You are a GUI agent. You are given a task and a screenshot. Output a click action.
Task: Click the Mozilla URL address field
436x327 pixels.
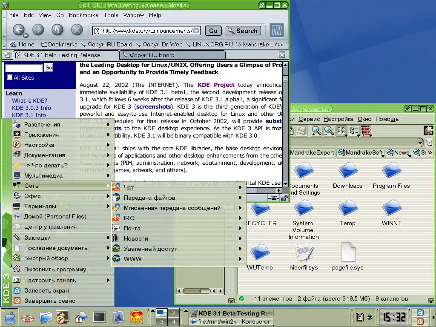point(147,31)
